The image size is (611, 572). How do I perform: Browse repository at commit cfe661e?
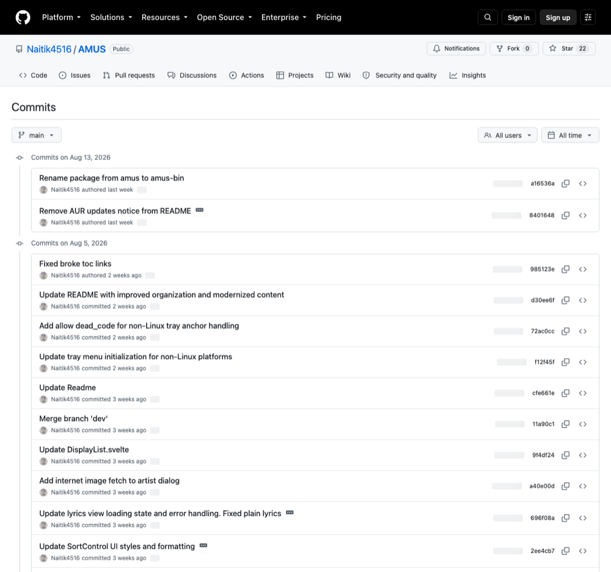coord(582,393)
